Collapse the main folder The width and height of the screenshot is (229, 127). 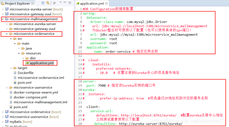(15, 43)
